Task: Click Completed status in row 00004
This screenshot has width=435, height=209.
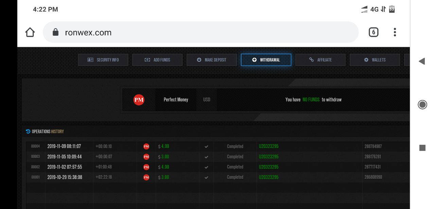Action: [x=235, y=146]
